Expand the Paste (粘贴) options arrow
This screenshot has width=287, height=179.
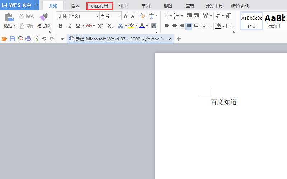tap(14, 26)
